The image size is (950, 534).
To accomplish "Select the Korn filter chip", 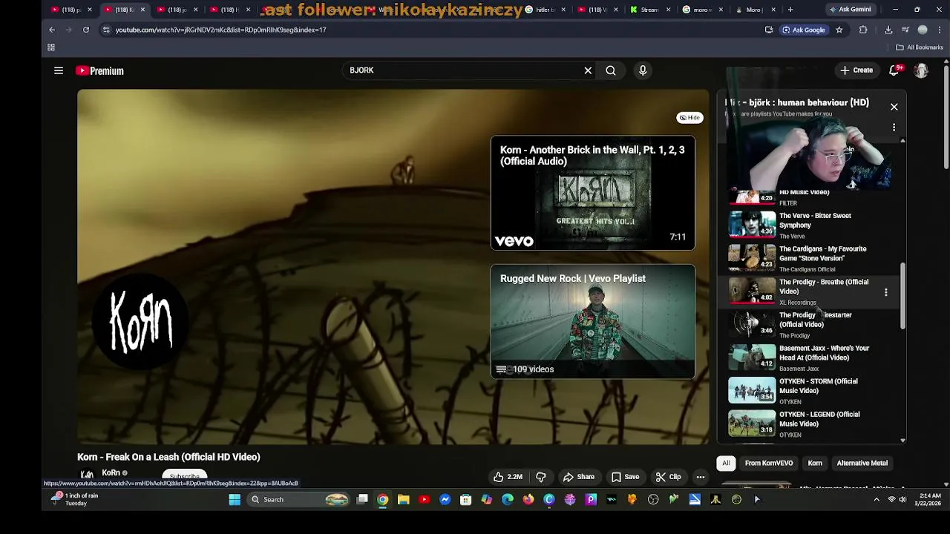I will tap(815, 463).
